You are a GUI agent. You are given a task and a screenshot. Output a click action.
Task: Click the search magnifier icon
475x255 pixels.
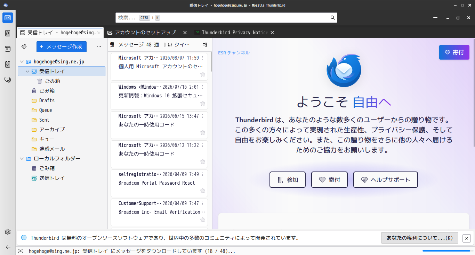tap(332, 18)
